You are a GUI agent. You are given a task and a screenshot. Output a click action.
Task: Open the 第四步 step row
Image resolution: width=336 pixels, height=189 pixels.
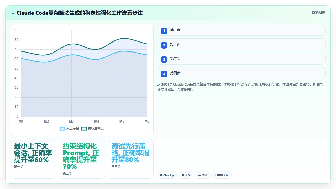(241, 73)
